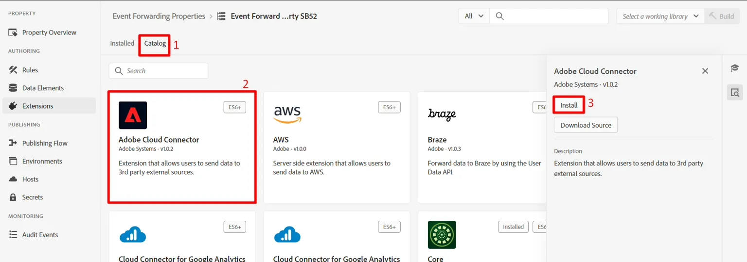This screenshot has height=262, width=747.
Task: Click the second Google Analytics cloud logo
Action: tap(287, 235)
